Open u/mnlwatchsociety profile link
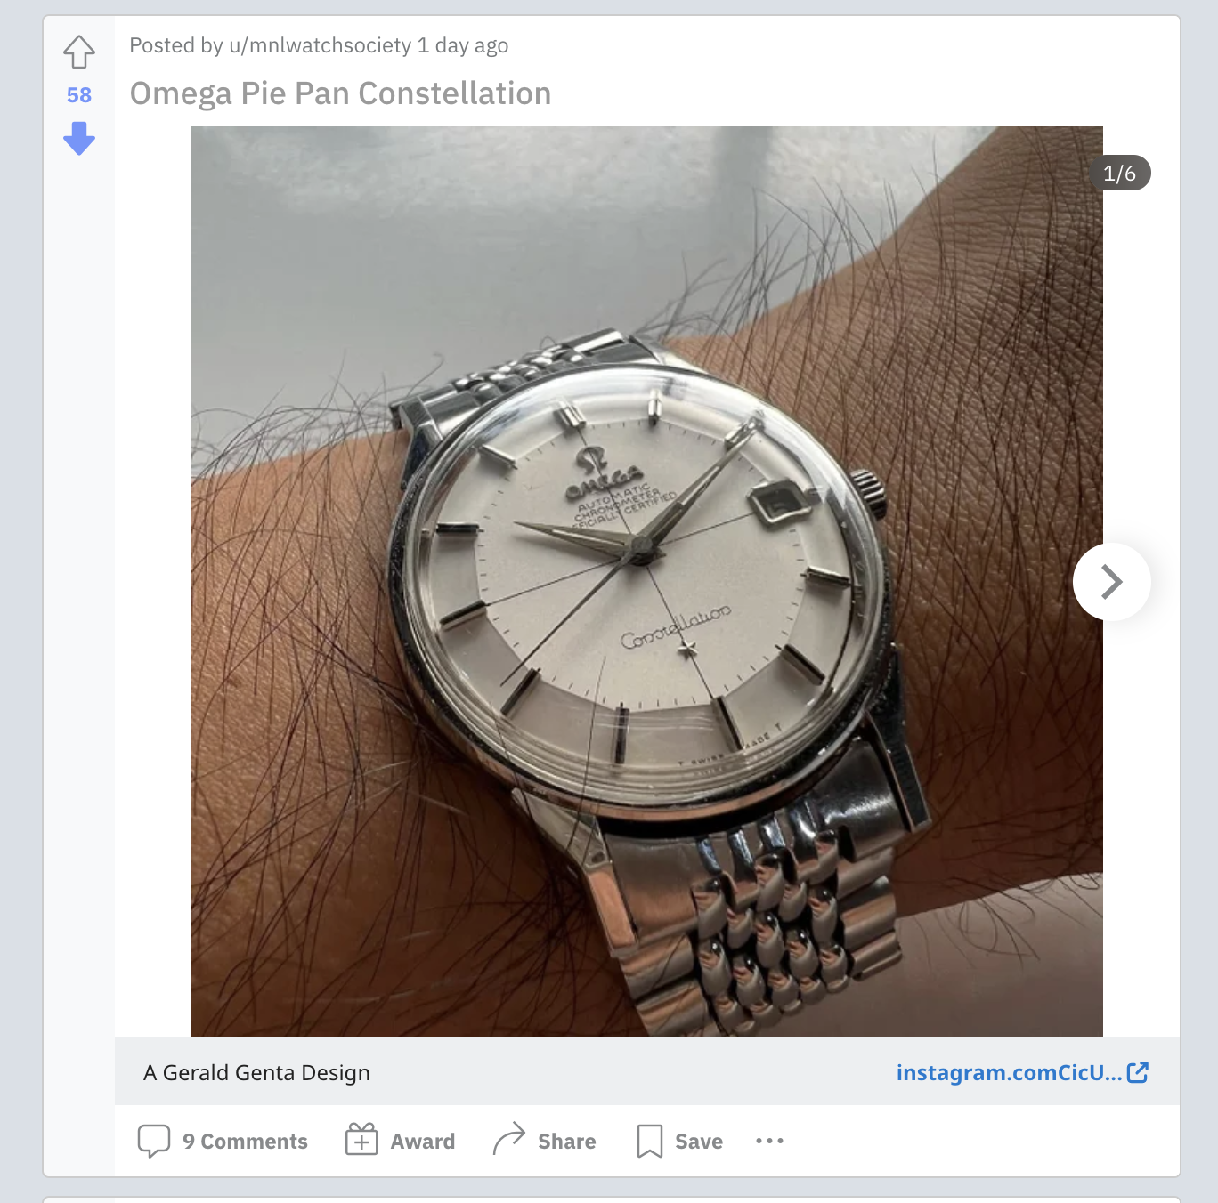 321,45
